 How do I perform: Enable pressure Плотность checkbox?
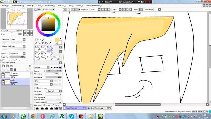click(x=43, y=105)
